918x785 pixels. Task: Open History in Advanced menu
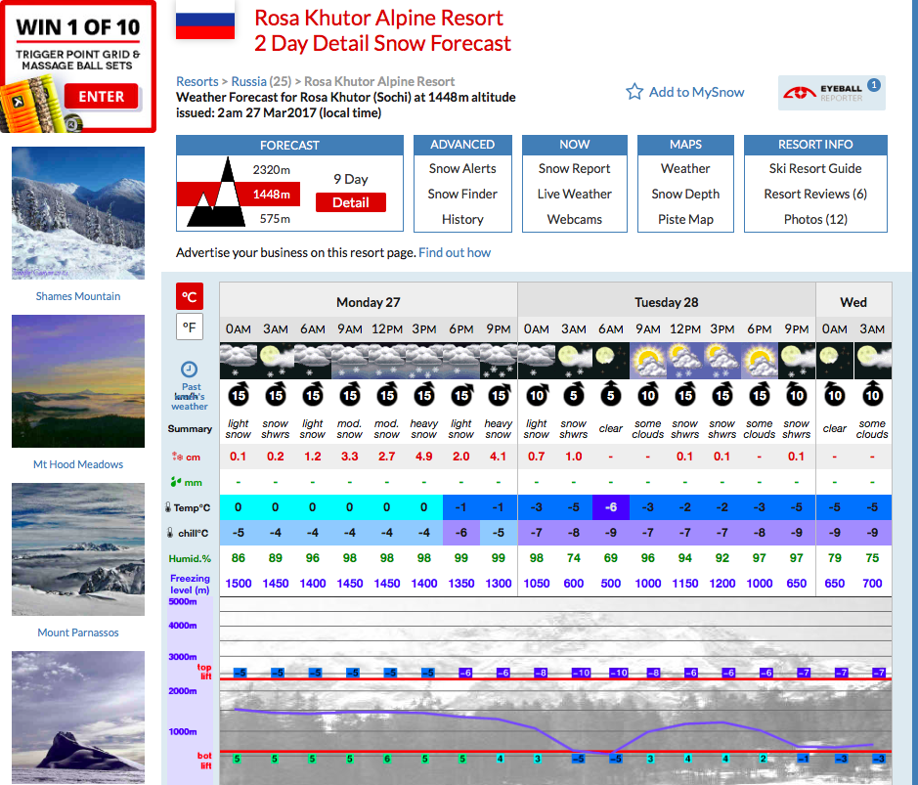462,220
